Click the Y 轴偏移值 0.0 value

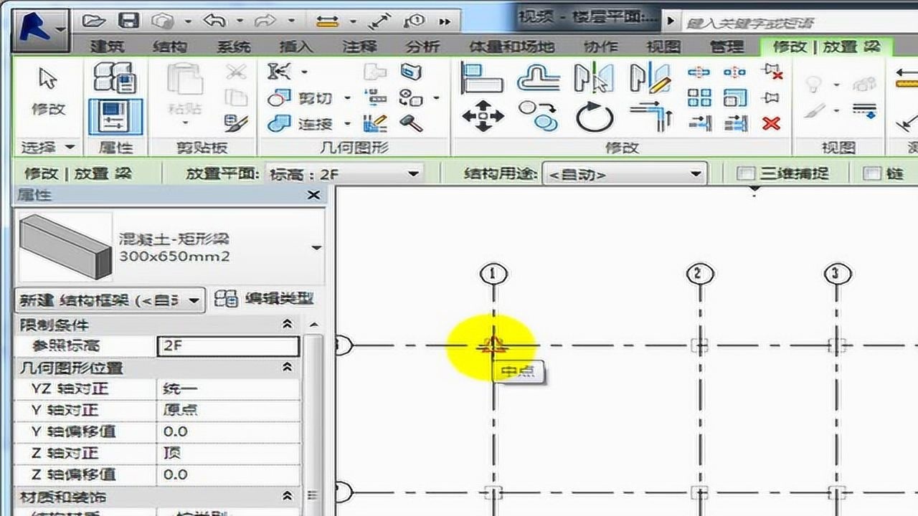(227, 432)
